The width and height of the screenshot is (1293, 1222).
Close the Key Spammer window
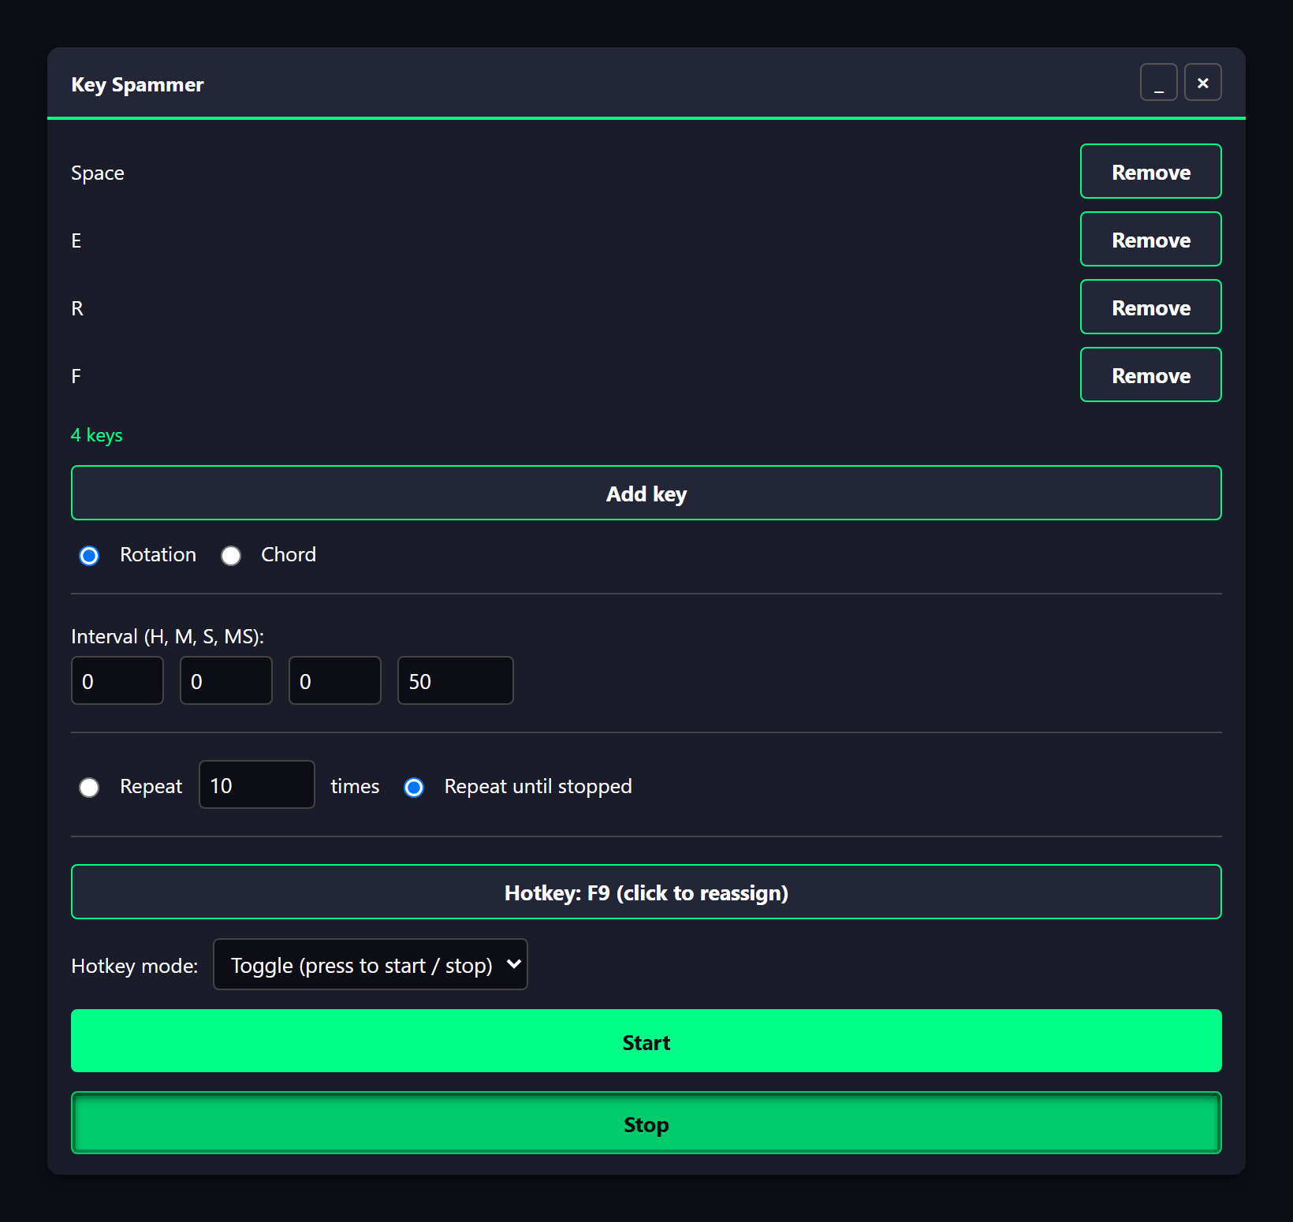point(1202,82)
